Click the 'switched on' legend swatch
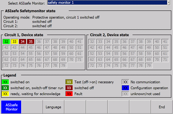 (5, 82)
